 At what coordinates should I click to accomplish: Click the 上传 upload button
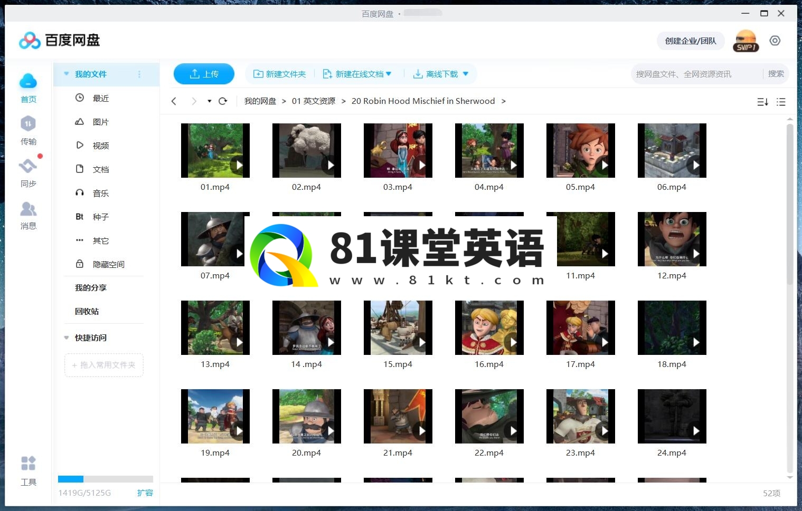pyautogui.click(x=204, y=74)
